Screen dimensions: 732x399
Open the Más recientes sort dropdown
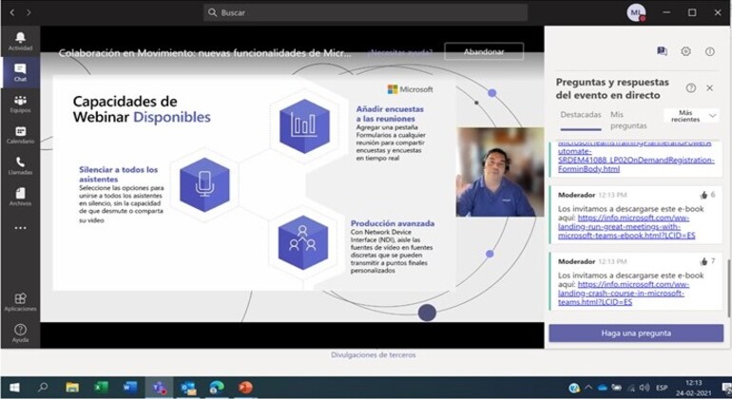[x=691, y=116]
